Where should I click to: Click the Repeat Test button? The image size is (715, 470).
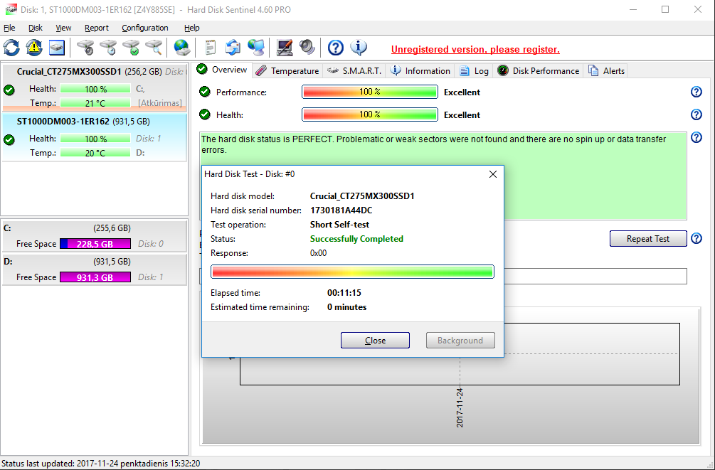648,238
